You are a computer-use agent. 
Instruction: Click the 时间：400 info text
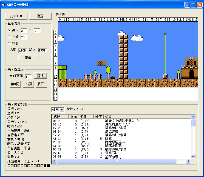15,126
